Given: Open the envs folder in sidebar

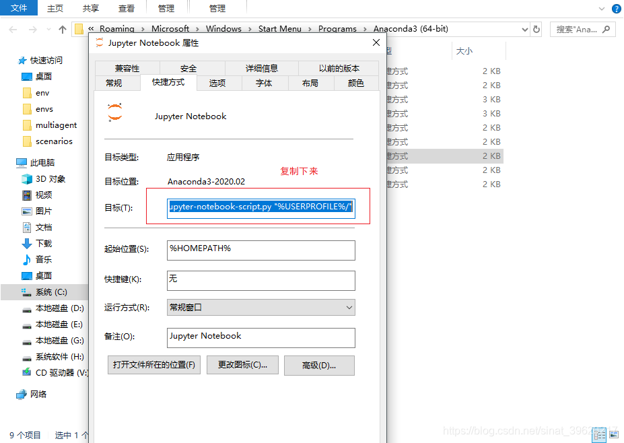Looking at the screenshot, I should point(38,109).
